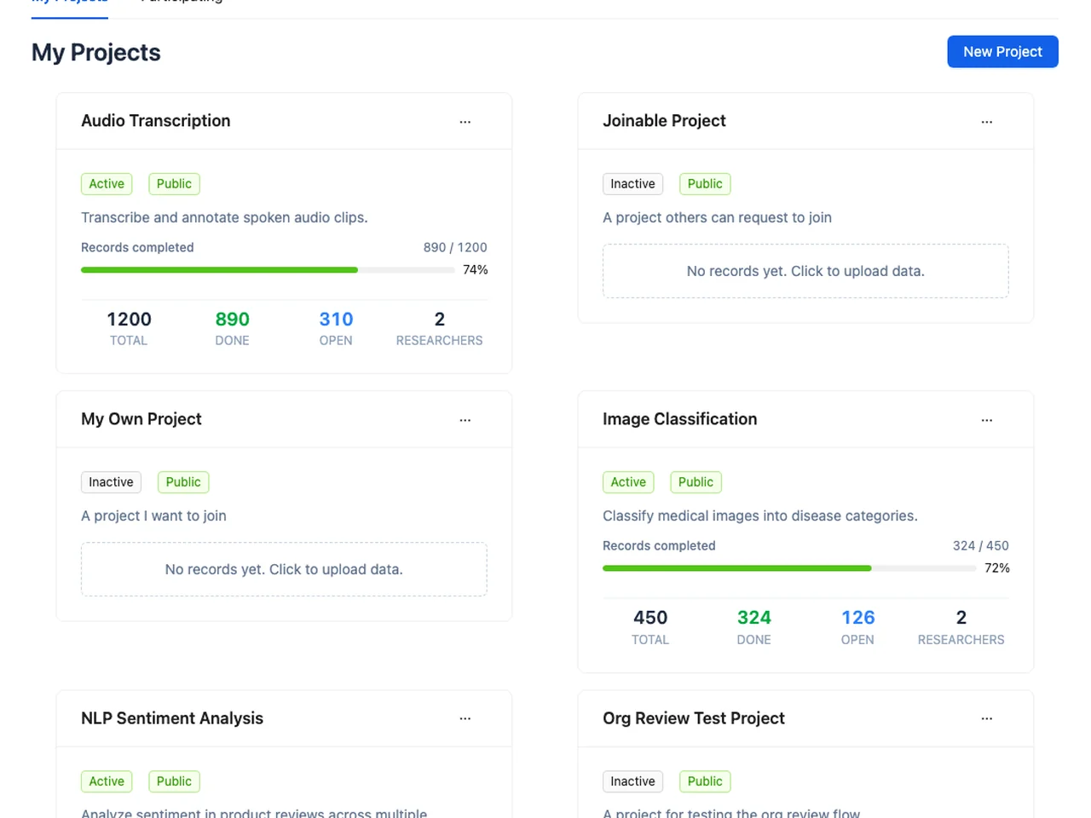Image resolution: width=1091 pixels, height=818 pixels.
Task: Click the 324 / 450 records count
Action: pyautogui.click(x=981, y=546)
